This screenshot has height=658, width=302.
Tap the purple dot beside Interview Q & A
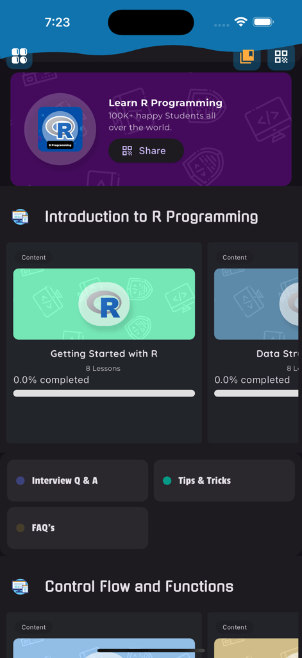20,481
